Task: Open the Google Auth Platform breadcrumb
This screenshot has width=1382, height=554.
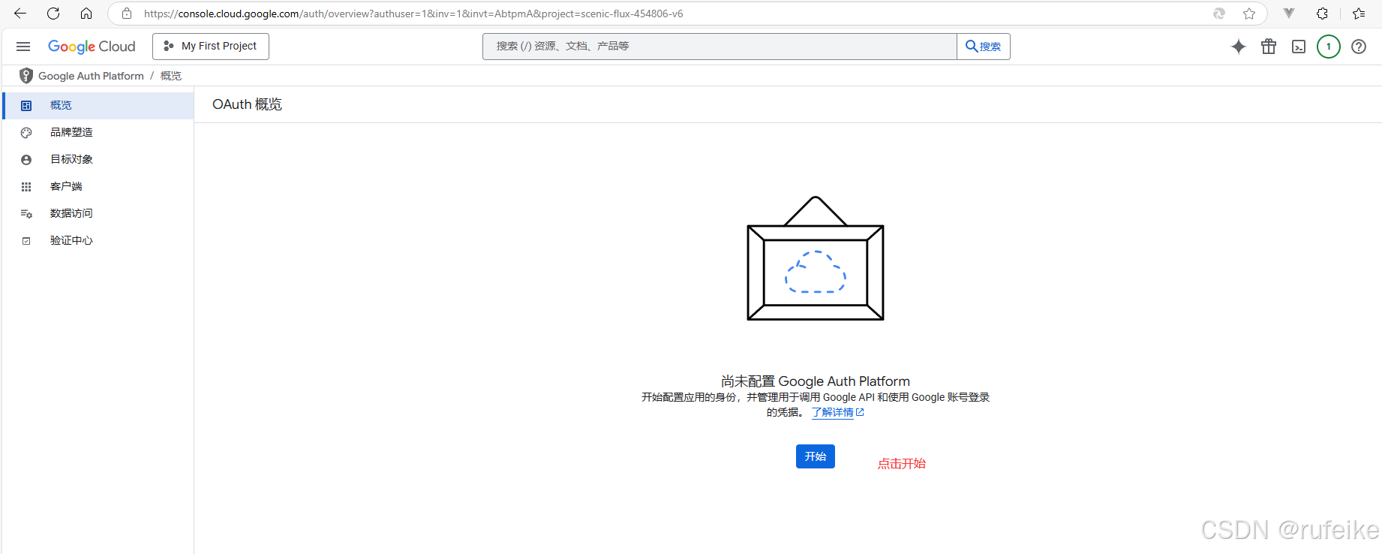Action: click(x=91, y=76)
